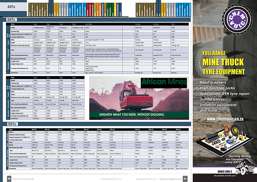257x182 pixels.
Task: Open equipmentandhire.co.za link beside page 40
Action: pos(111,179)
